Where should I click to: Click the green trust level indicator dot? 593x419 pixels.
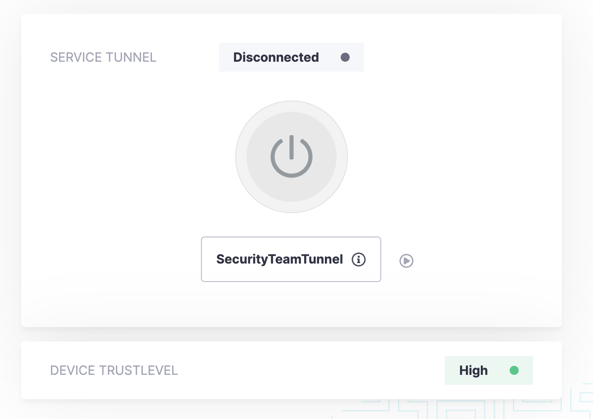pos(514,370)
